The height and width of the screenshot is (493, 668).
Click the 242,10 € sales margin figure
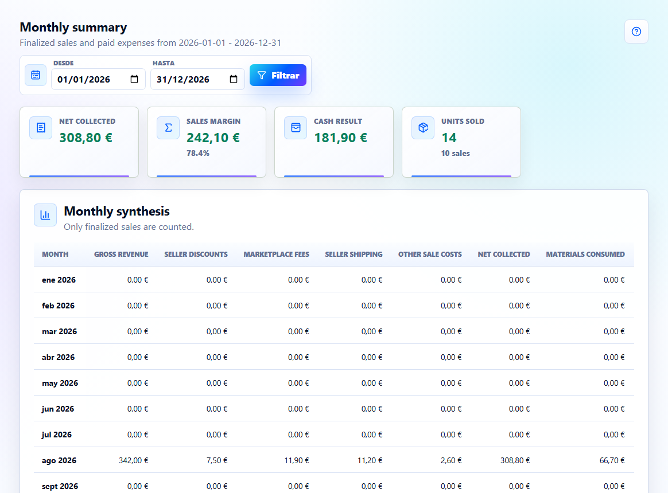tap(213, 138)
